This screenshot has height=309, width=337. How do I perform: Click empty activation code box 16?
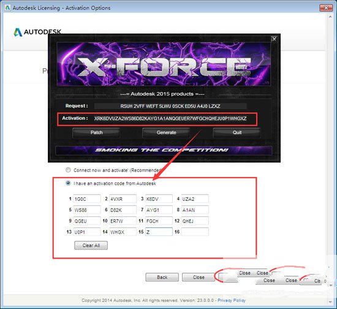coord(195,232)
